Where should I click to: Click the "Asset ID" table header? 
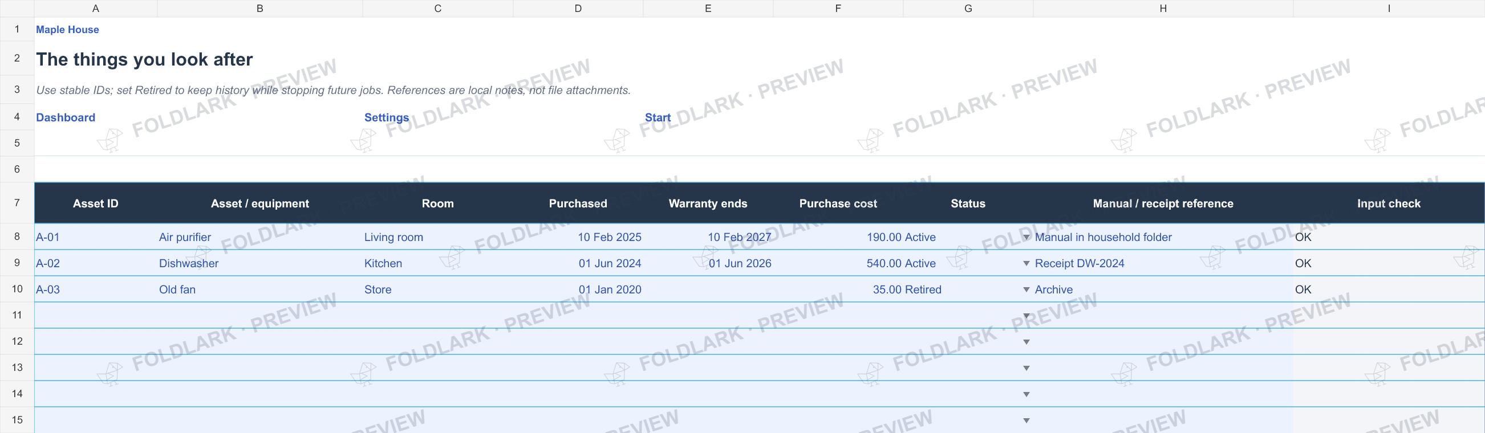[x=96, y=203]
